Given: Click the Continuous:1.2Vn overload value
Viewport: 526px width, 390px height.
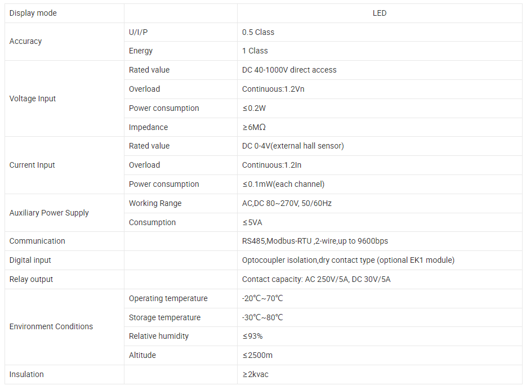Looking at the screenshot, I should (x=273, y=89).
